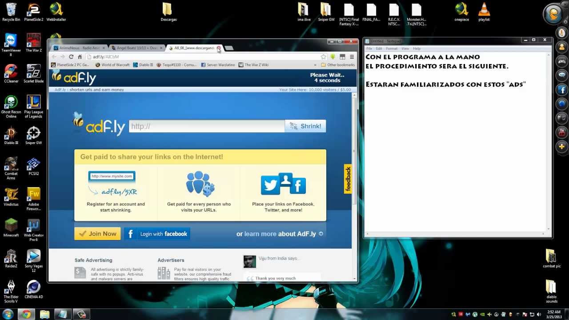569x320 pixels.
Task: Launch CCleaner desktop shortcut
Action: [11, 73]
